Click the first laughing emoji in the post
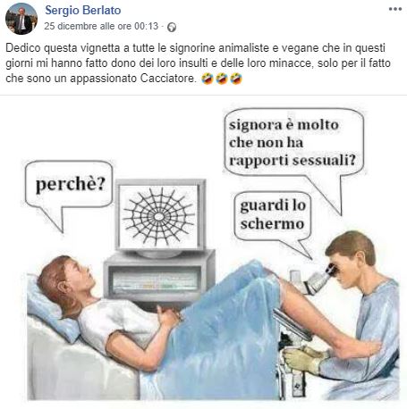This screenshot has height=409, width=407. pos(208,79)
